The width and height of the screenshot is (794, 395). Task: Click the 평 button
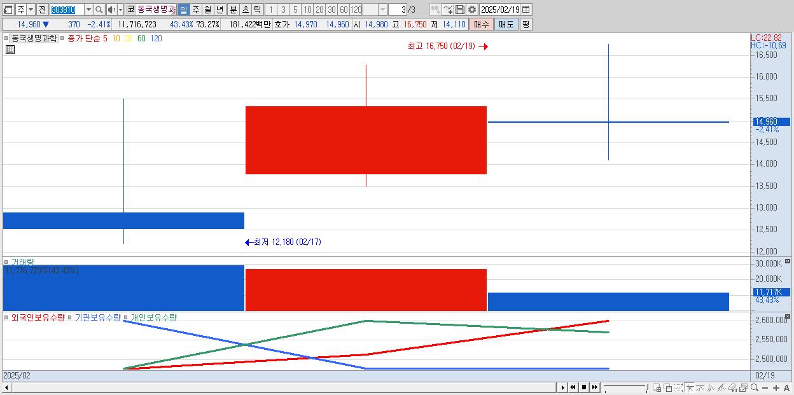click(526, 24)
